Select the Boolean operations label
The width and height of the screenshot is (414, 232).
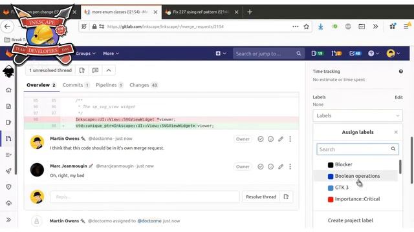(356, 176)
